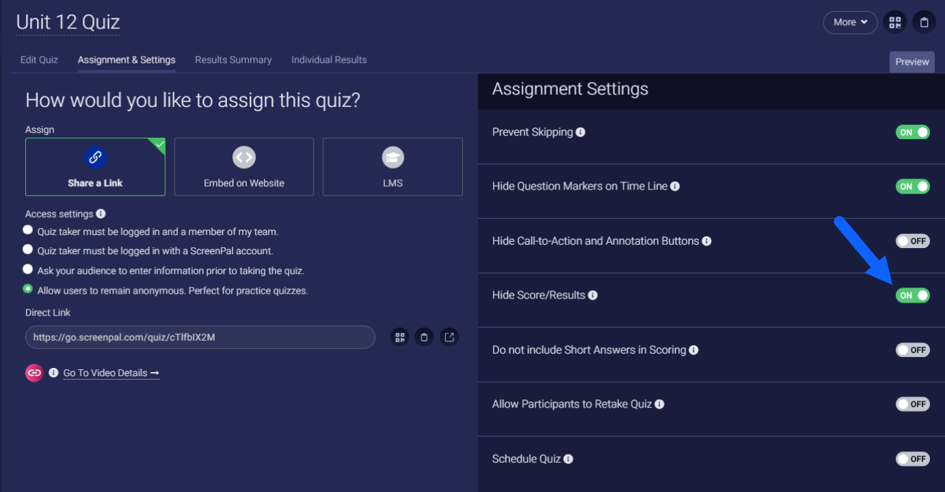The width and height of the screenshot is (945, 492).
Task: Click the QR code icon in top header
Action: coord(895,22)
